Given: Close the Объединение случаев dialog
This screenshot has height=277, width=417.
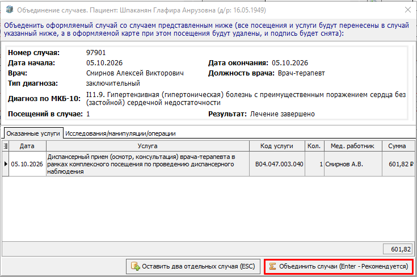Looking at the screenshot, I should pos(408,10).
